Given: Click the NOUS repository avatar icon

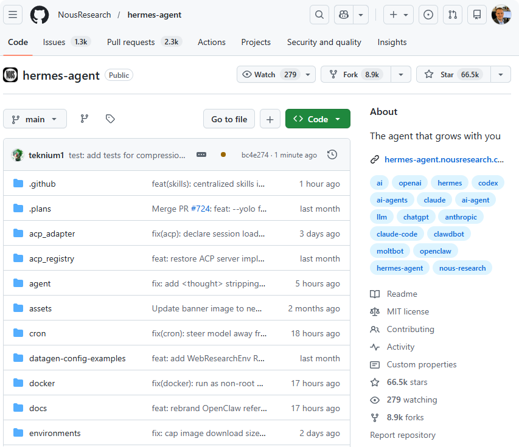Looking at the screenshot, I should (x=10, y=75).
